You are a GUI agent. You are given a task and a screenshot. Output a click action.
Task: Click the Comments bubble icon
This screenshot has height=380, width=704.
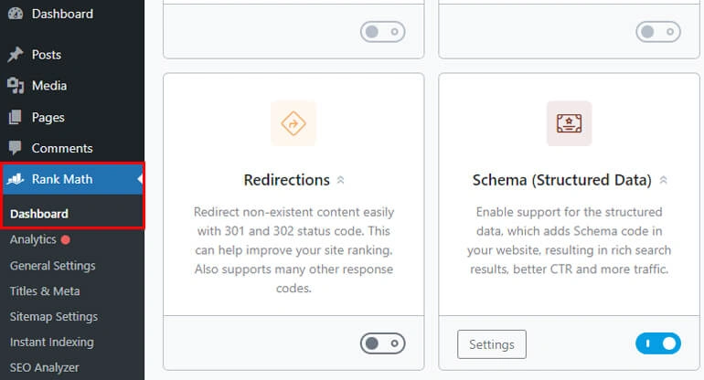[x=15, y=148]
